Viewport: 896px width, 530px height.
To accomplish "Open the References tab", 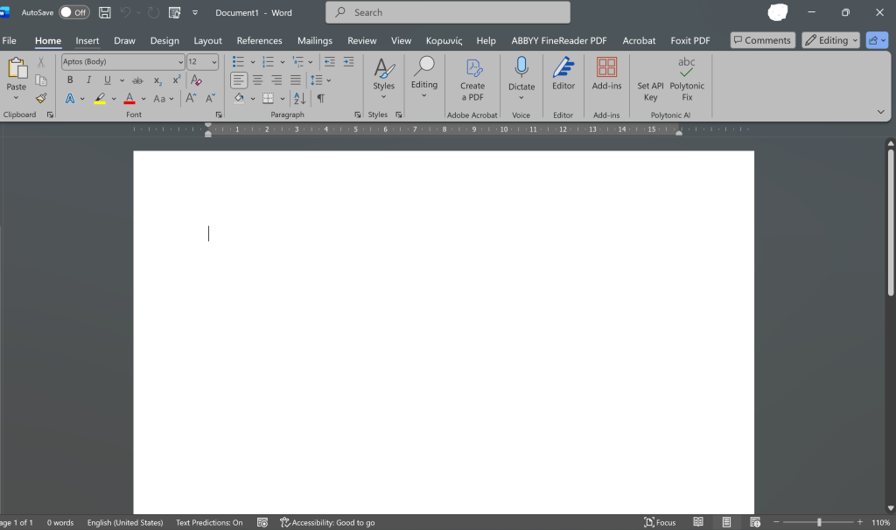I will point(259,40).
